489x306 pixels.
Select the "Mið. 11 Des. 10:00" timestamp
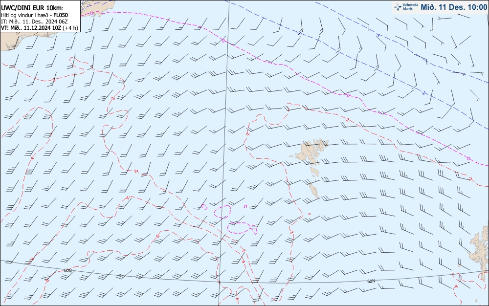pos(454,7)
